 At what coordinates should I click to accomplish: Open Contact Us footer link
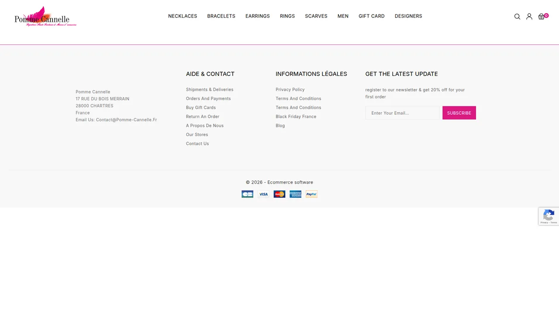click(x=197, y=143)
